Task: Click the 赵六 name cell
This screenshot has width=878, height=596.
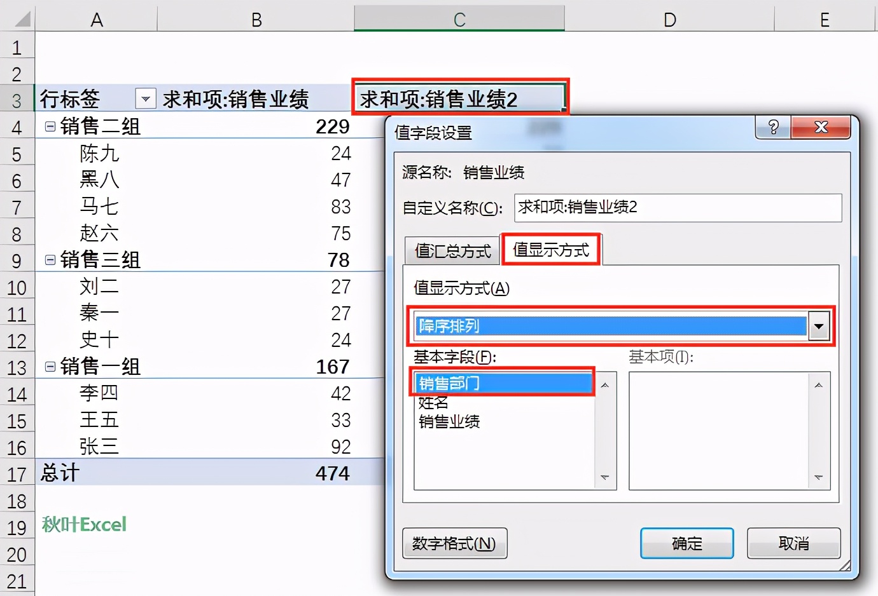Action: (99, 233)
